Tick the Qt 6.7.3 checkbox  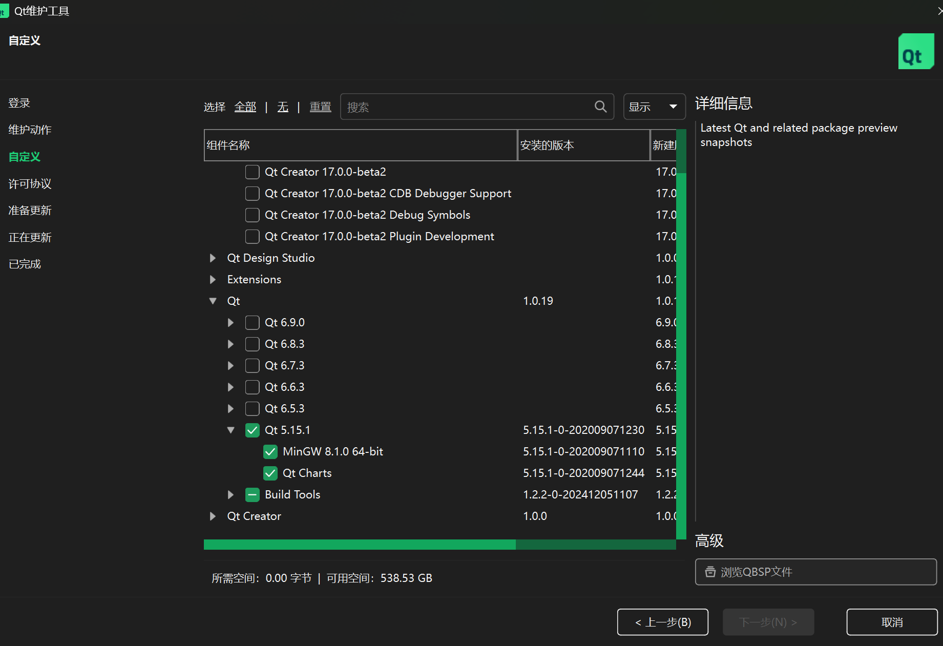click(x=252, y=366)
